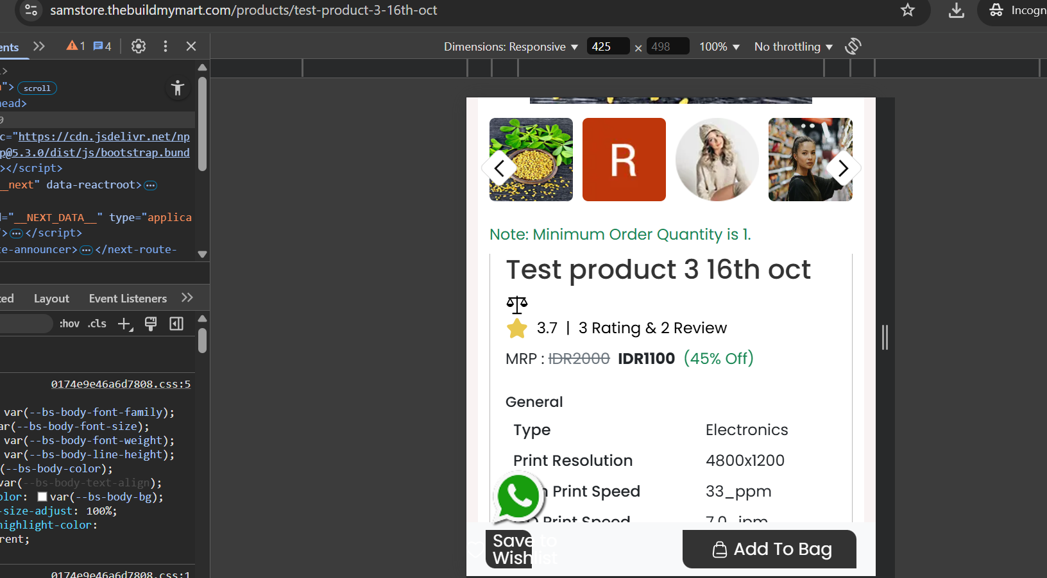
Task: Click the --bs-body-font-family declaration
Action: click(x=89, y=413)
